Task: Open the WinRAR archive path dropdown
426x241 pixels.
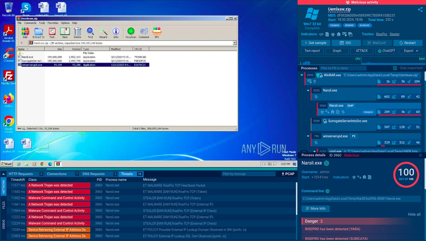Action: pos(234,43)
